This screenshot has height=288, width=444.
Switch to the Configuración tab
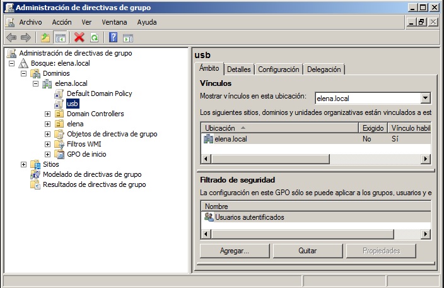[278, 69]
